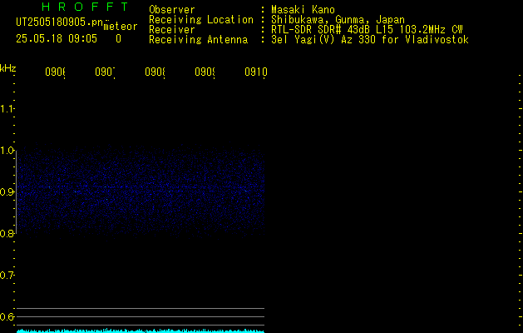The width and height of the screenshot is (523, 333).
Task: Click the 1.0 frequency axis label
Action: [x=7, y=151]
